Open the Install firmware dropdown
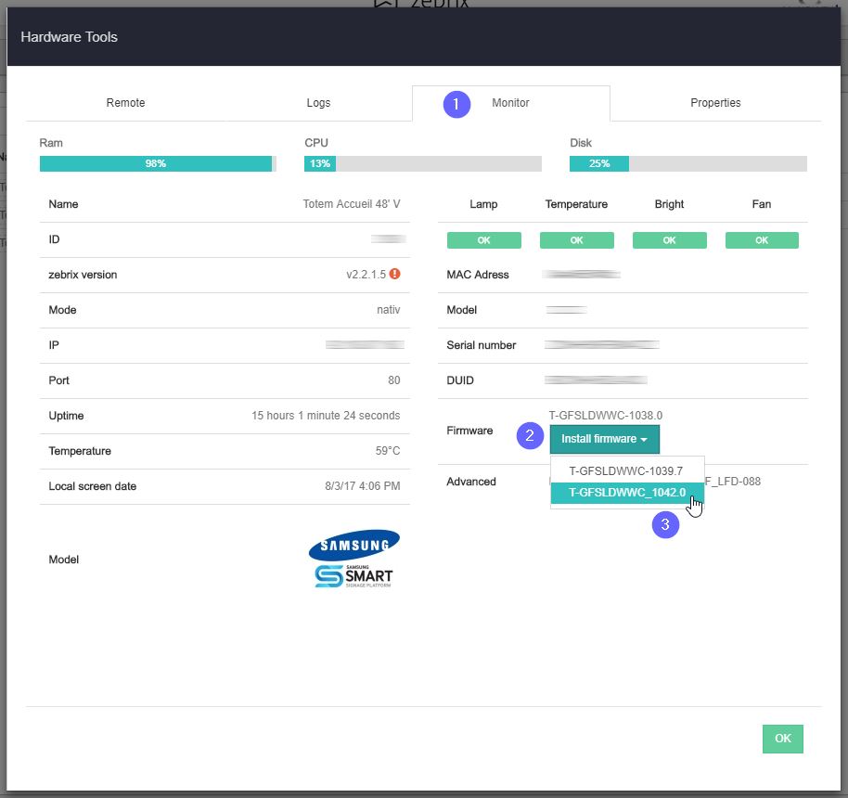This screenshot has height=798, width=848. point(604,439)
